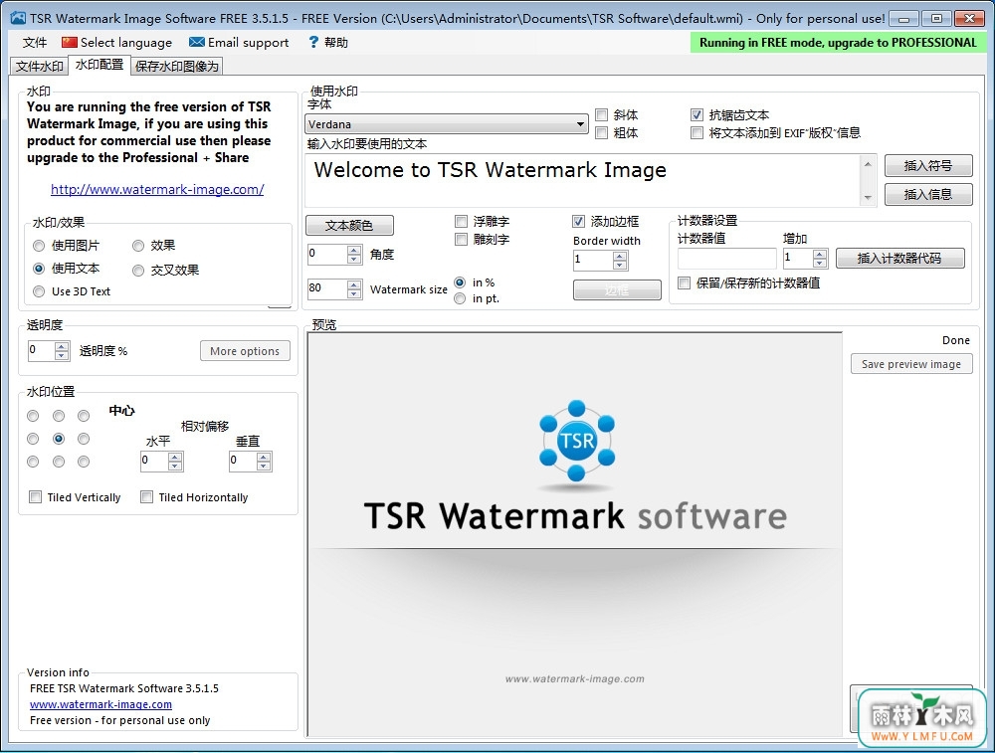
Task: Click the Chinese flag icon next to Select language
Action: [x=70, y=43]
